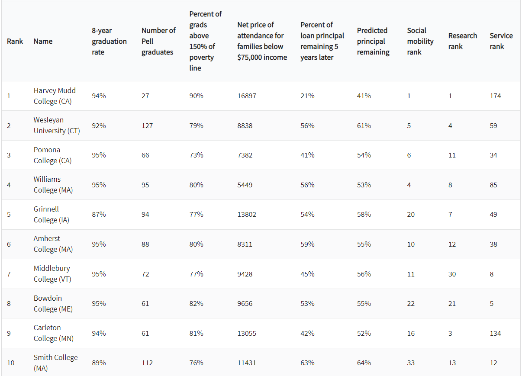Image resolution: width=522 pixels, height=376 pixels.
Task: Select the Grinnell College name cell
Action: click(51, 215)
